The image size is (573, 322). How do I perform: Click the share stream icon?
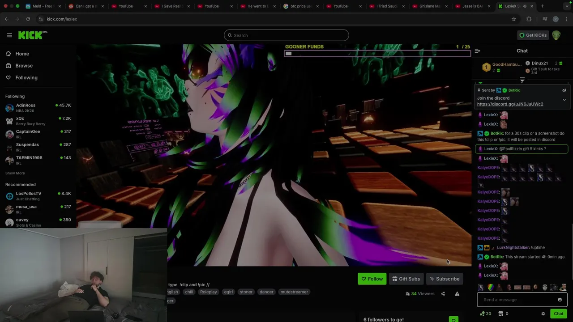click(443, 294)
